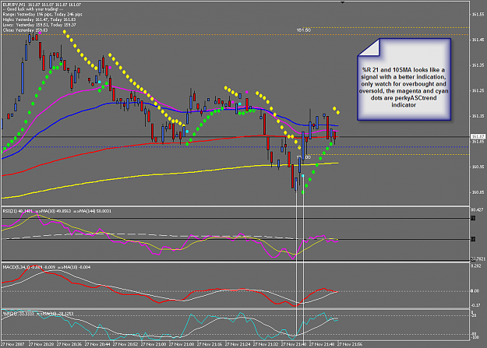Click the '27 Nov 21:40' time axis label

pyautogui.click(x=294, y=344)
